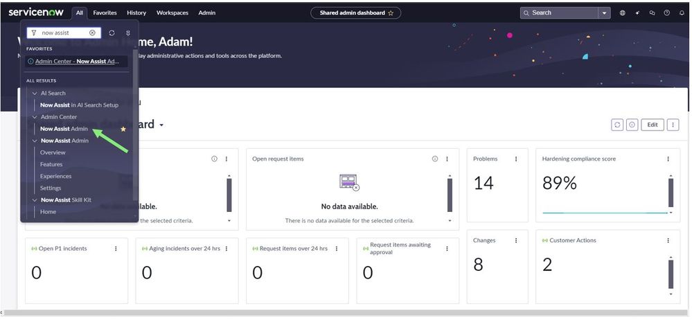Click scrollbar in Open request items widget
Screen dimensions: 692x320
(x=450, y=195)
